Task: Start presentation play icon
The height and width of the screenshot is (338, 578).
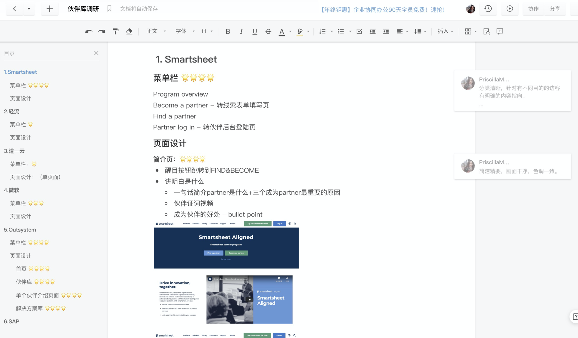Action: coord(510,9)
